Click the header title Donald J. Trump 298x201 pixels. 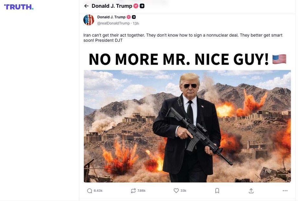click(112, 6)
